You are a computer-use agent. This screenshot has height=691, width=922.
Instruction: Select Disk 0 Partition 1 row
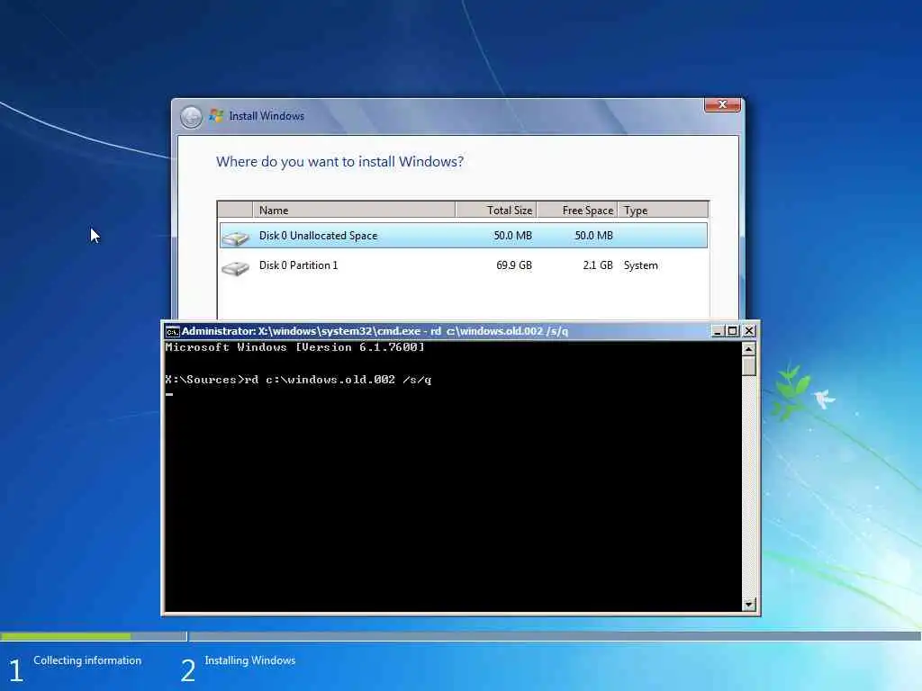(x=464, y=265)
